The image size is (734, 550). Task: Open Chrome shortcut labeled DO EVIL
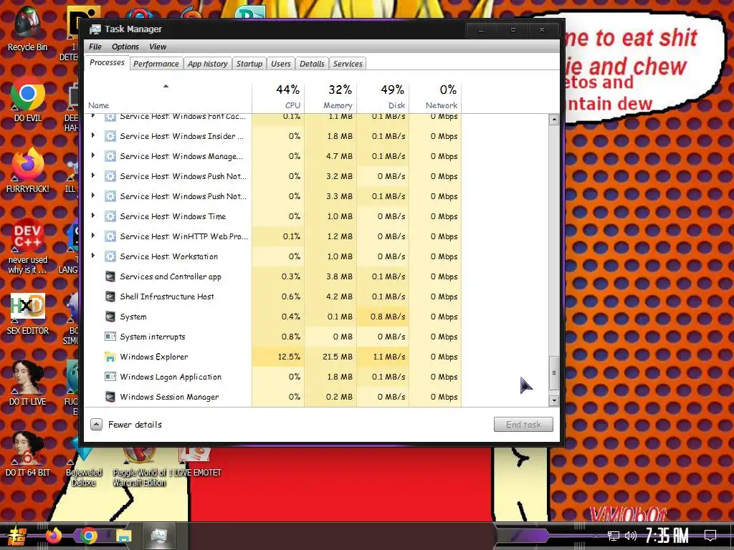[x=28, y=99]
